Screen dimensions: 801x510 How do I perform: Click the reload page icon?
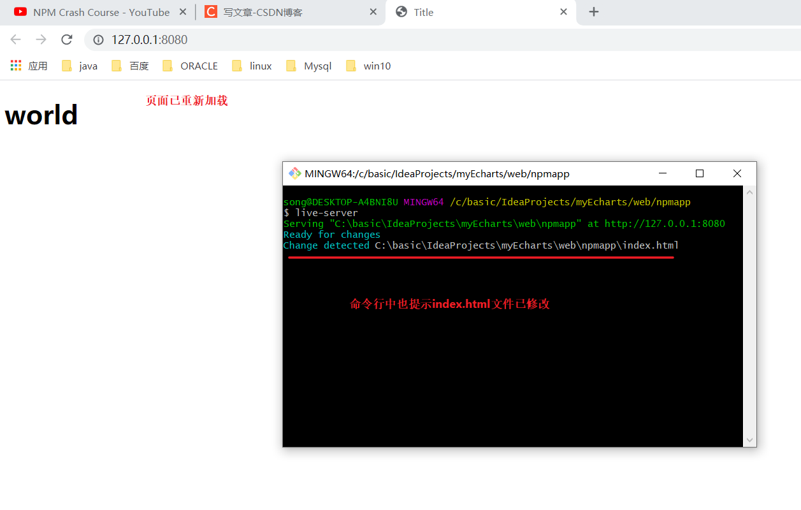coord(66,39)
